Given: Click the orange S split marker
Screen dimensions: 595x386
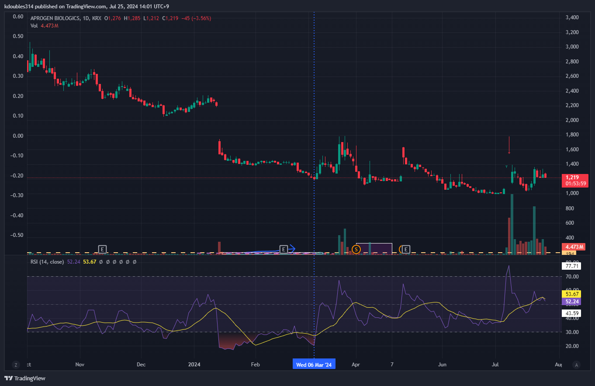Looking at the screenshot, I should pyautogui.click(x=356, y=249).
